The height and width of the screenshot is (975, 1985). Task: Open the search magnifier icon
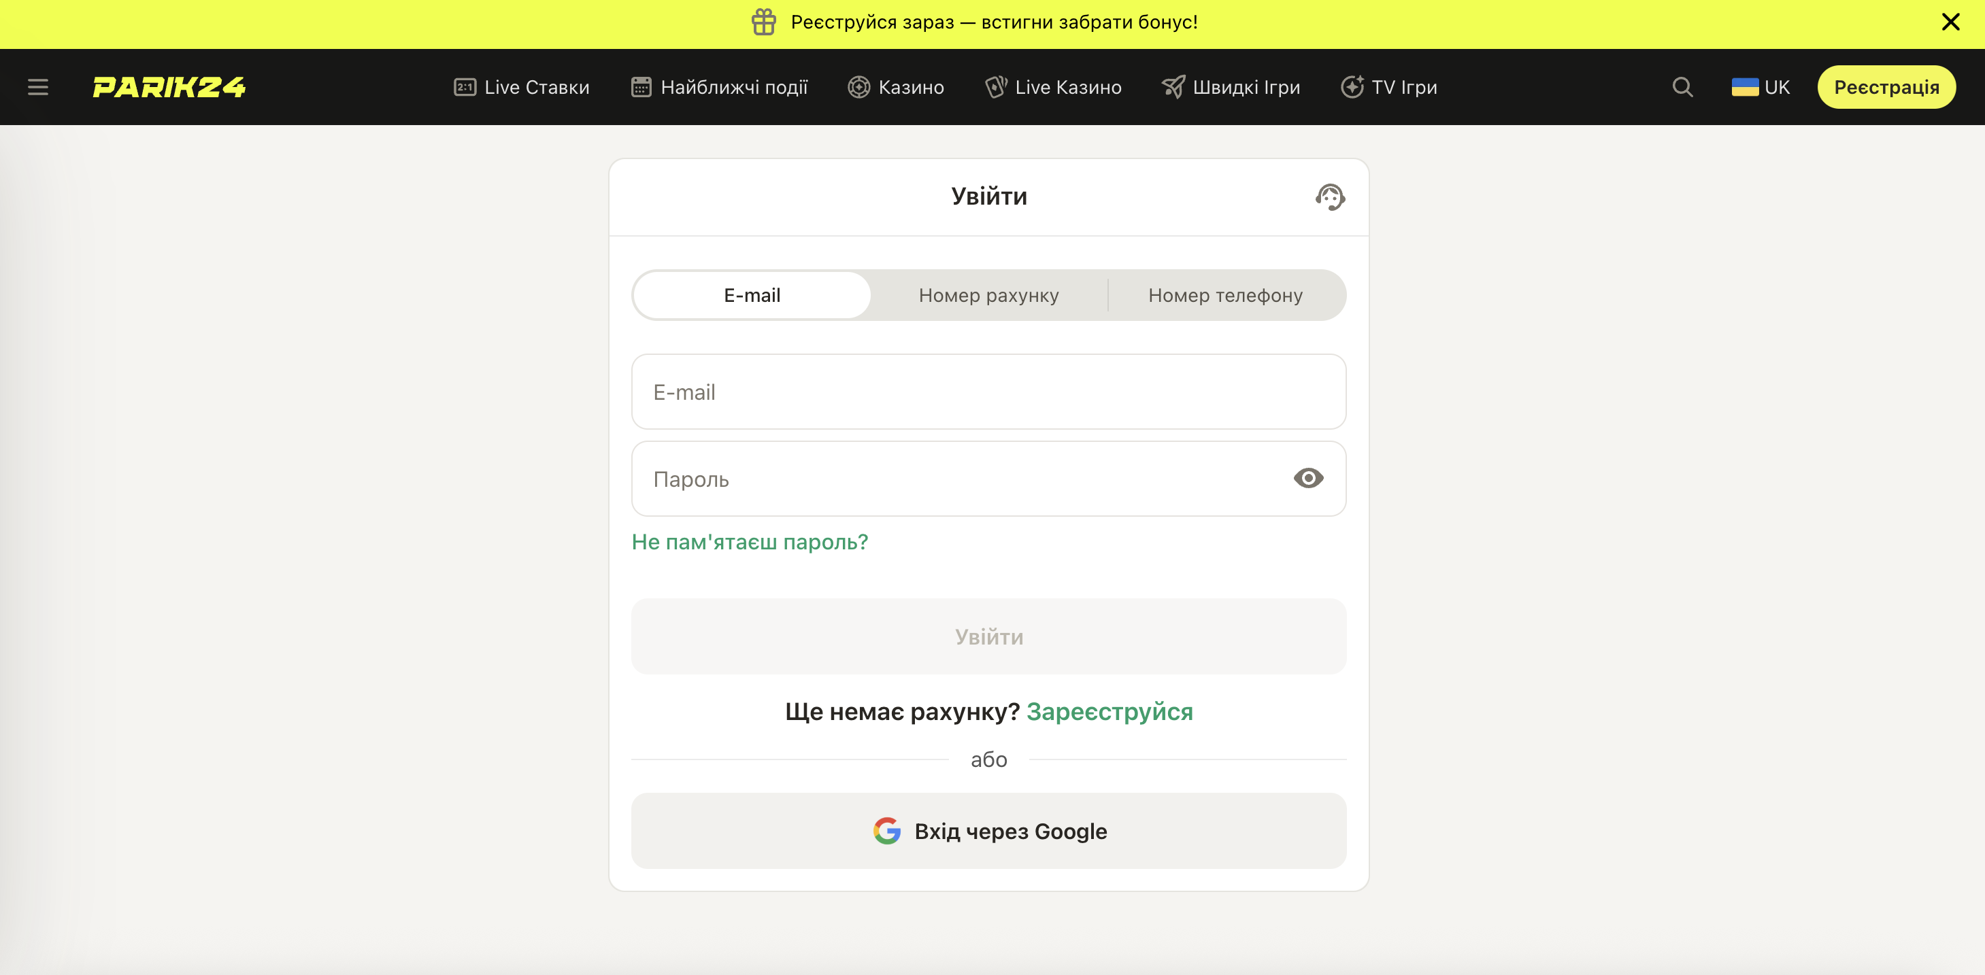click(1682, 87)
